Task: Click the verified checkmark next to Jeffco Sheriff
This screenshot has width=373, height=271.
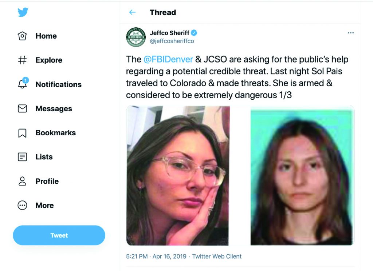Action: point(194,32)
